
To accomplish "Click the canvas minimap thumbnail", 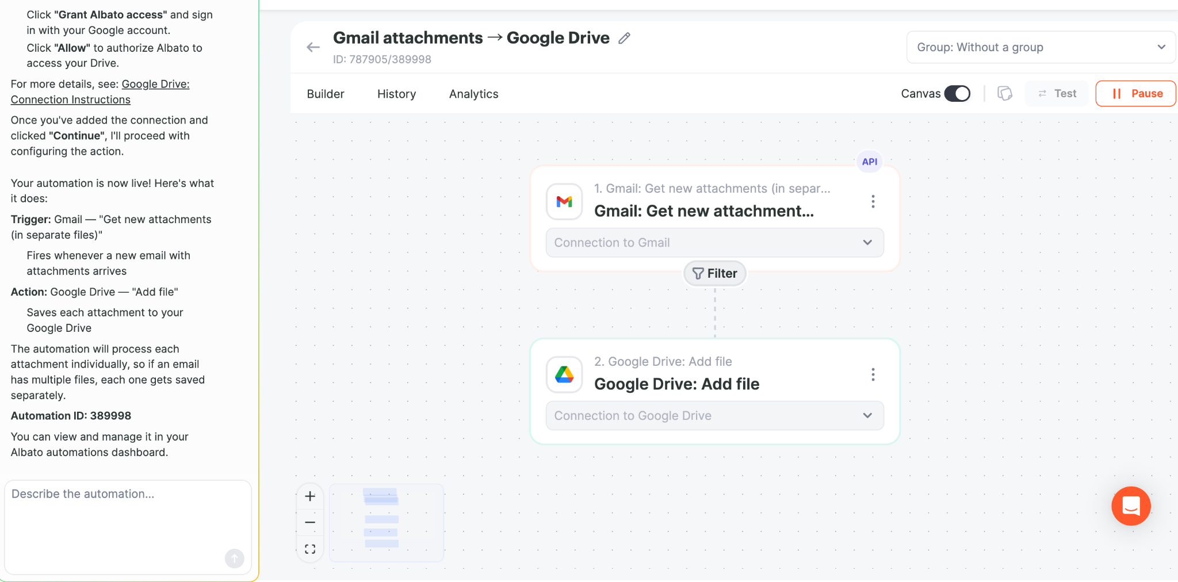I will pyautogui.click(x=386, y=522).
